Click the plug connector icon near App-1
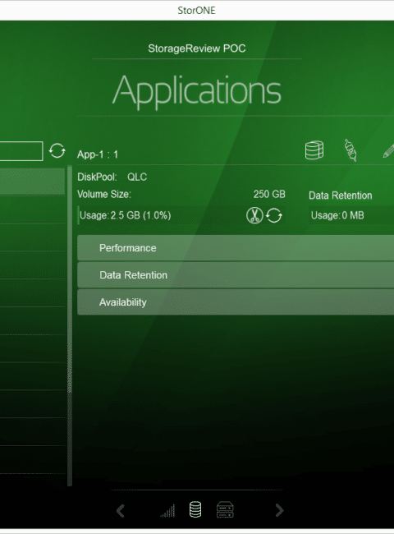This screenshot has height=534, width=394. point(350,150)
